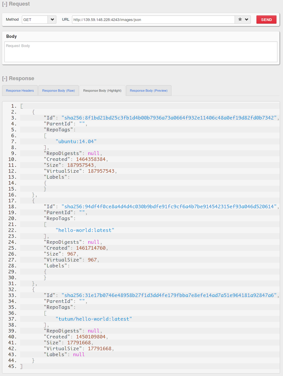Click the RepoDigests null value on line 24
The width and height of the screenshot is (283, 376).
pyautogui.click(x=94, y=242)
